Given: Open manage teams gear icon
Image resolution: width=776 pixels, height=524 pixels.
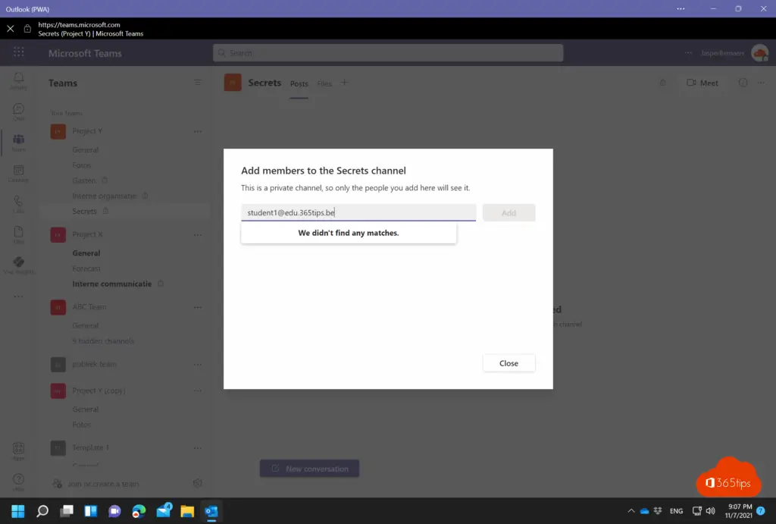Looking at the screenshot, I should tap(198, 483).
